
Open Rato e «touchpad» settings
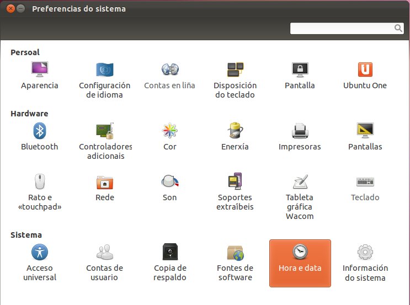(40, 192)
